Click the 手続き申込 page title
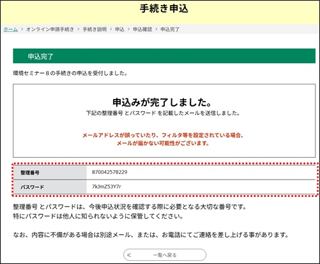This screenshot has width=320, height=264. (164, 9)
